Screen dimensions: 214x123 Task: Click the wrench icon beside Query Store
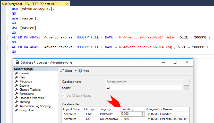16,110
